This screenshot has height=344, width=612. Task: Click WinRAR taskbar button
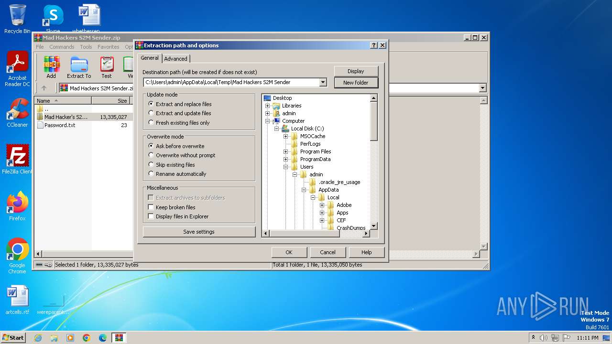click(119, 338)
